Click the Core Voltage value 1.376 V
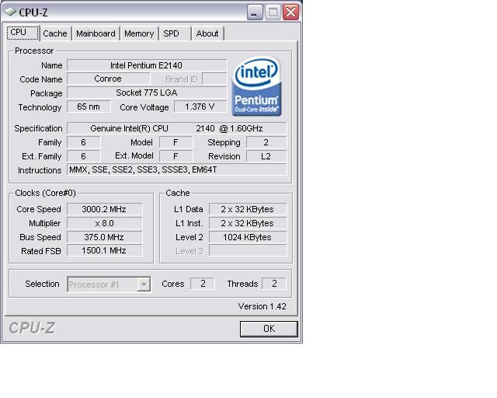 point(200,106)
